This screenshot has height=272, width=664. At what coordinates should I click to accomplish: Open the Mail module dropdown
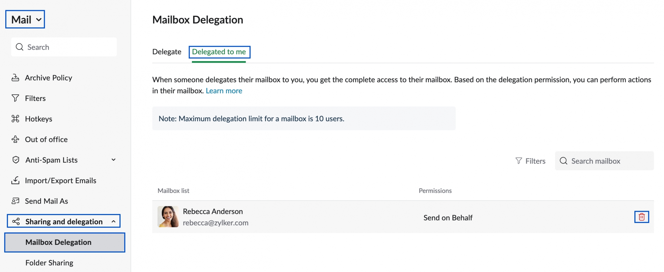pos(25,20)
